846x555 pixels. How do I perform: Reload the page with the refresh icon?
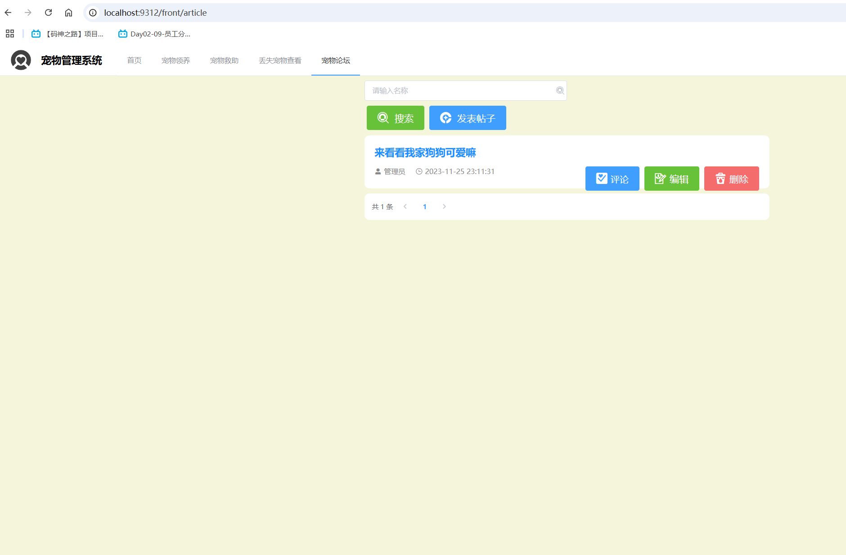pos(48,13)
